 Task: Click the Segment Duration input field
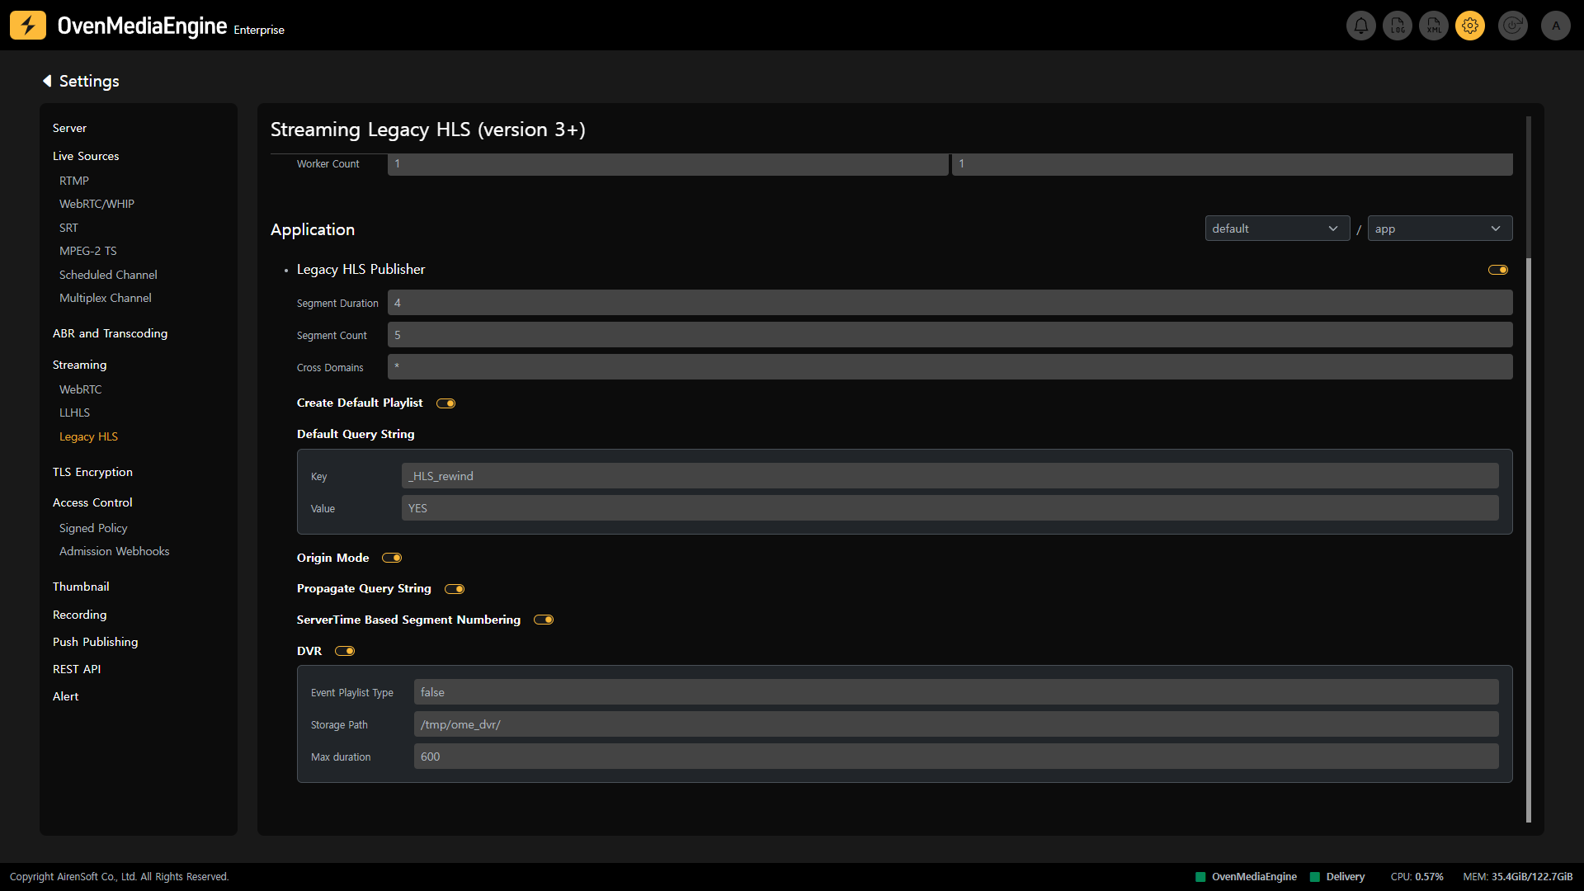pos(949,303)
